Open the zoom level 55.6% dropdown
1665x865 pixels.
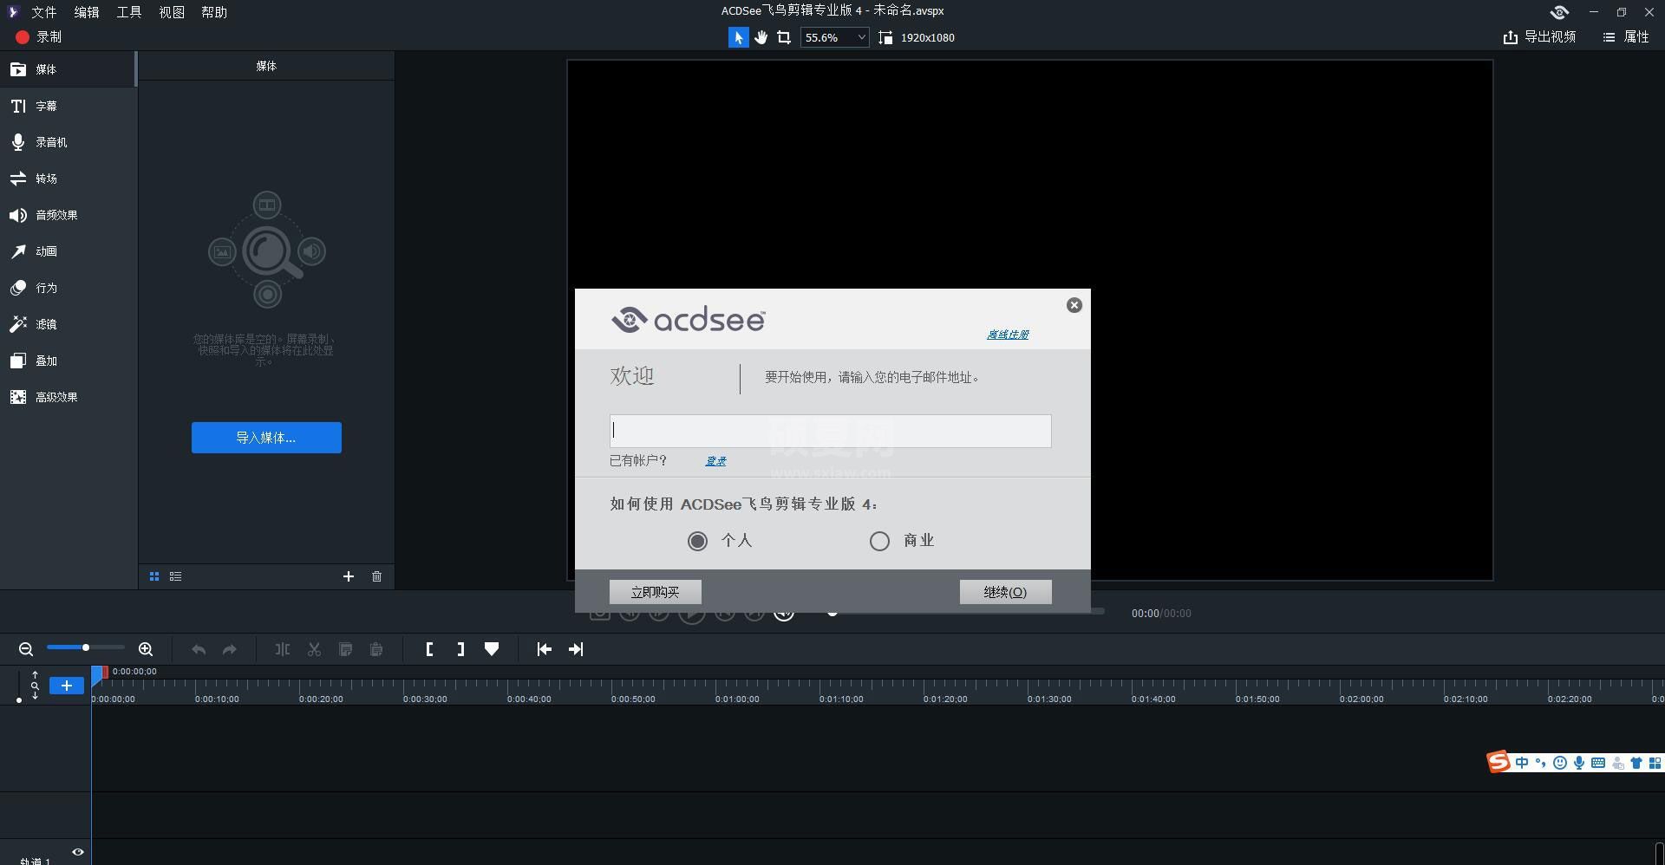tap(834, 37)
